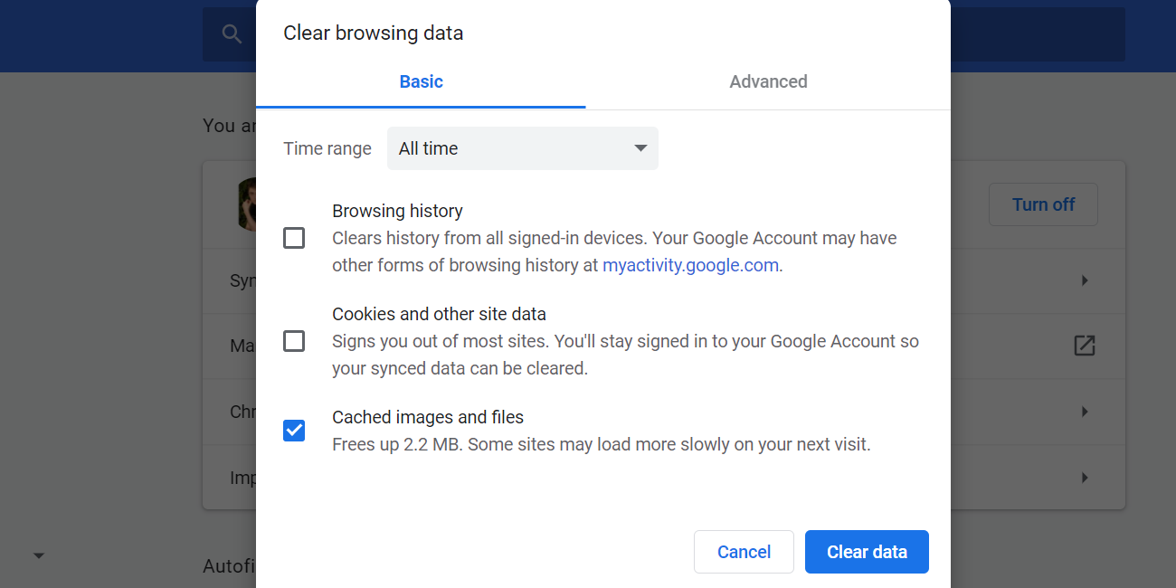The height and width of the screenshot is (588, 1176).
Task: Click the chevron on the Chrome name row
Action: point(1084,412)
